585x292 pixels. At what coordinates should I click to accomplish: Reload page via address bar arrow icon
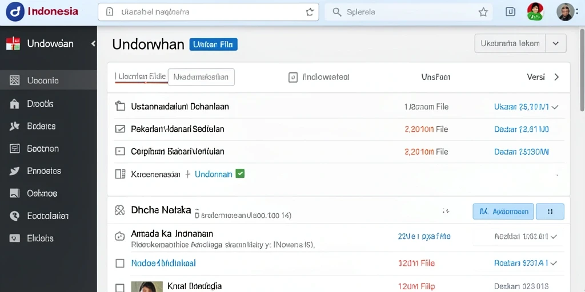click(310, 12)
